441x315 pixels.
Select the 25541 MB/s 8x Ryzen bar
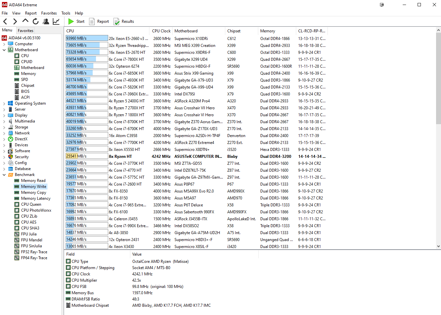tap(87, 156)
